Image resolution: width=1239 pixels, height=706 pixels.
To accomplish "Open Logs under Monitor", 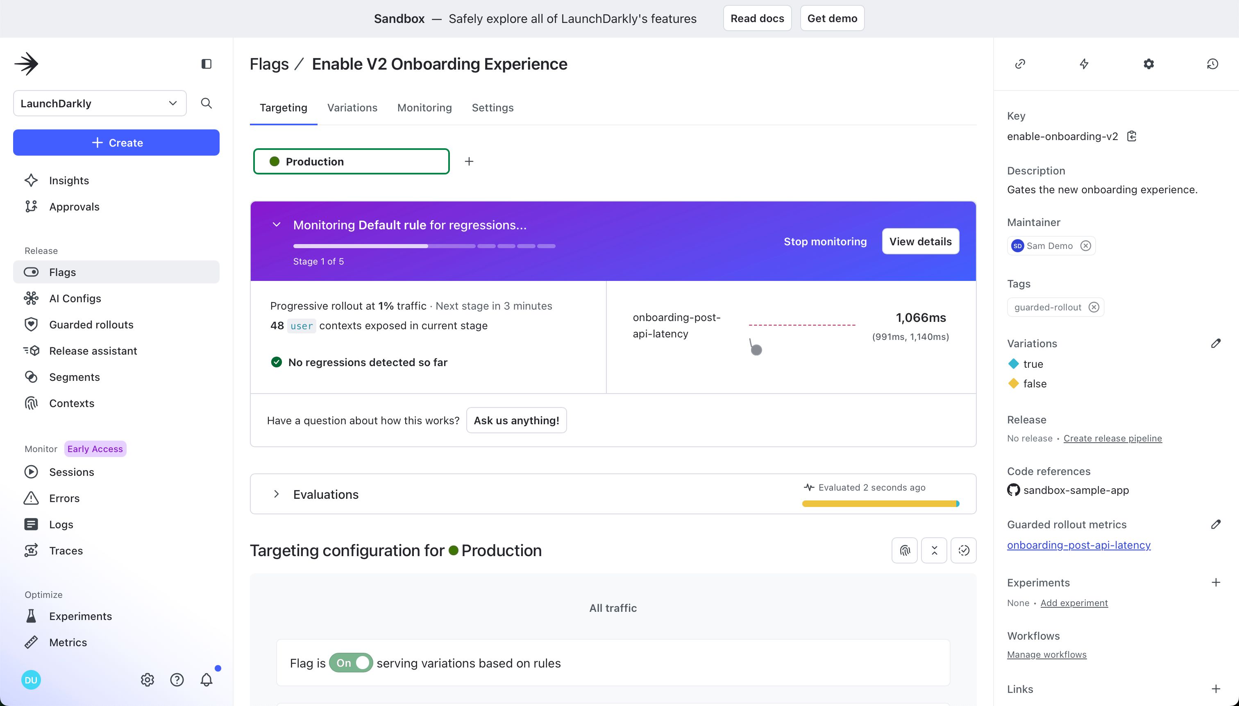I will pyautogui.click(x=116, y=524).
